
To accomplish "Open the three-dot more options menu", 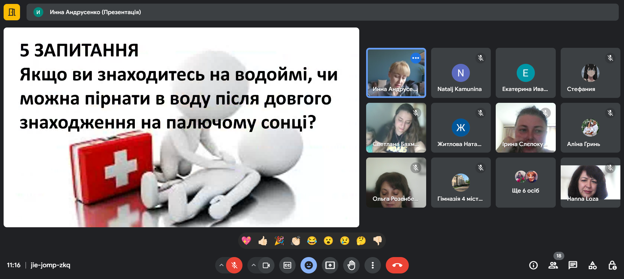I will pyautogui.click(x=373, y=265).
